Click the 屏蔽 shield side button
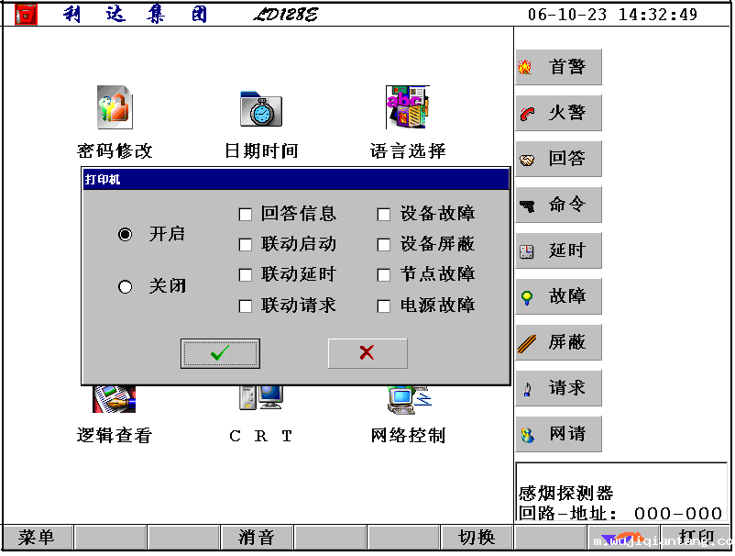 pyautogui.click(x=558, y=342)
